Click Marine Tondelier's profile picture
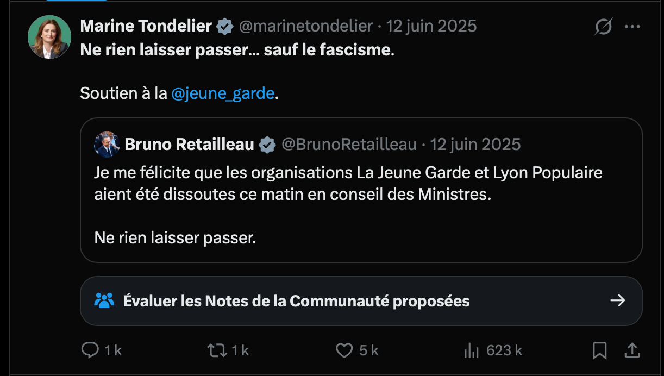 point(49,37)
